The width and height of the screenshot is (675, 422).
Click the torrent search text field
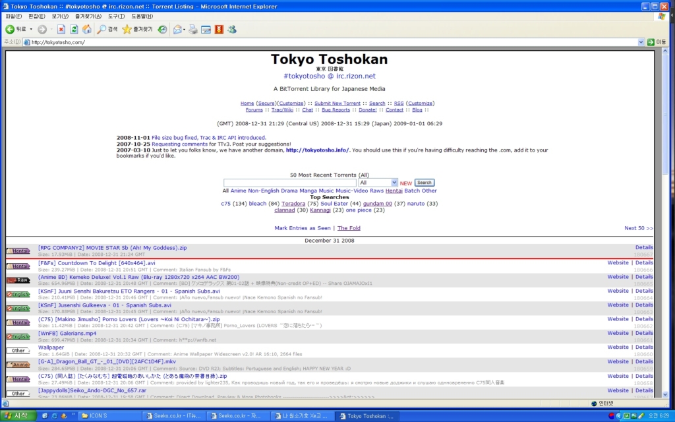coord(290,183)
